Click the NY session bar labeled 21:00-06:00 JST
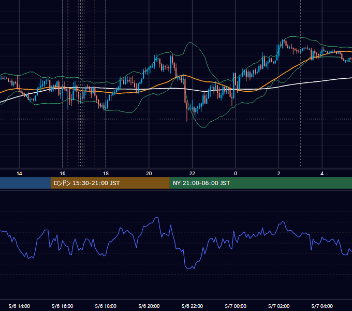352x311 pixels. click(260, 183)
